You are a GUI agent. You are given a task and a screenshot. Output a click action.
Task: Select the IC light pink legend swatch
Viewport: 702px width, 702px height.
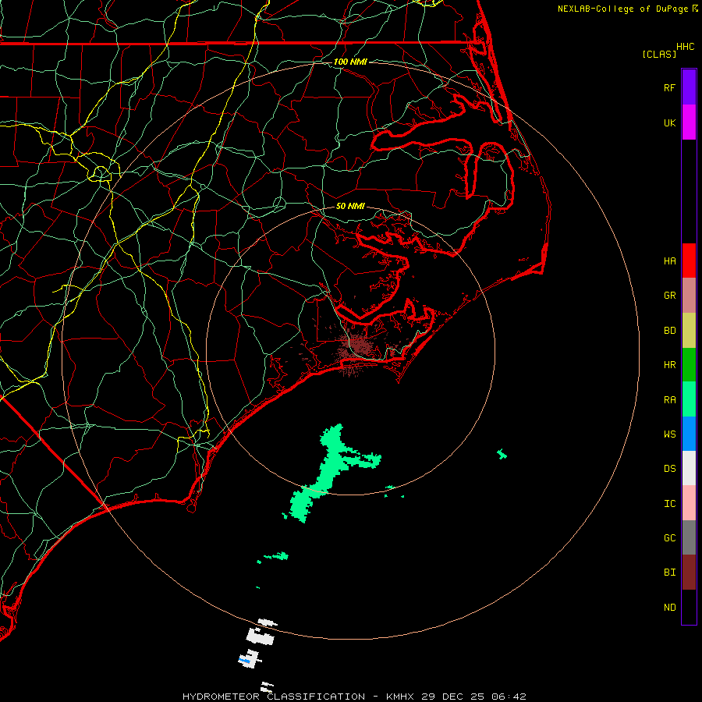pos(689,503)
